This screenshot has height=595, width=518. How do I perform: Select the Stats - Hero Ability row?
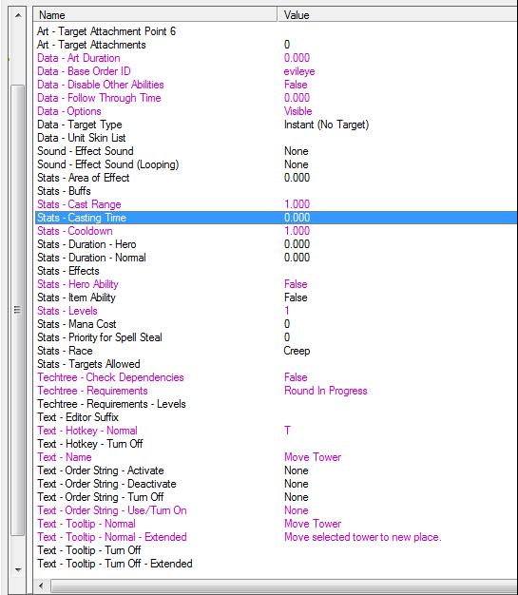(276, 284)
